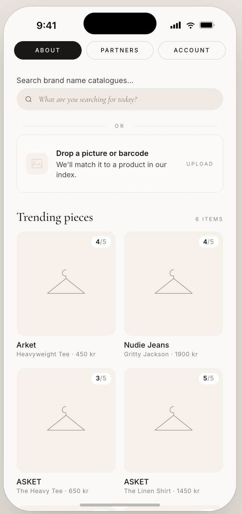Click the Trending pieces heading
The image size is (242, 514).
click(x=55, y=217)
